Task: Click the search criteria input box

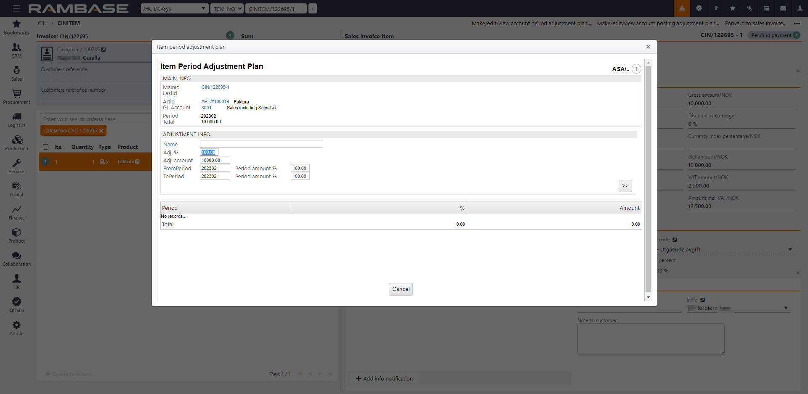Action: tap(96, 119)
